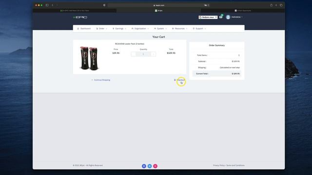Viewport: 312px width, 175px height.
Task: Click the Your Cart heading
Action: [158, 37]
